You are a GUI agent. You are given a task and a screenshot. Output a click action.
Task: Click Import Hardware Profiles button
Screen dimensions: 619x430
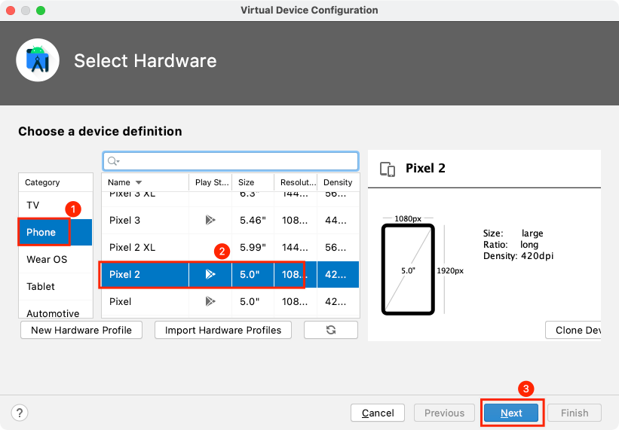[x=223, y=330]
